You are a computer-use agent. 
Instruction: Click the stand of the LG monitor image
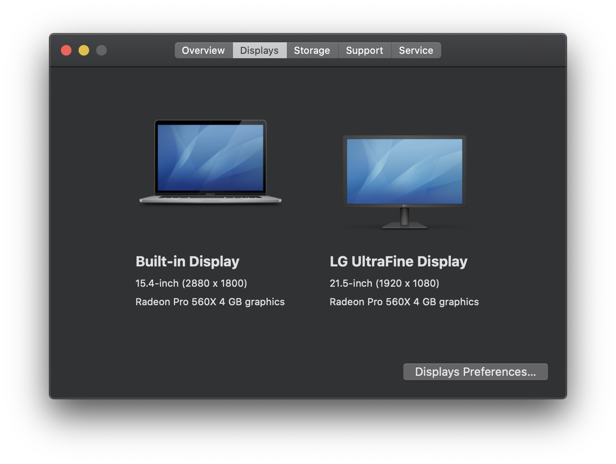(x=404, y=218)
